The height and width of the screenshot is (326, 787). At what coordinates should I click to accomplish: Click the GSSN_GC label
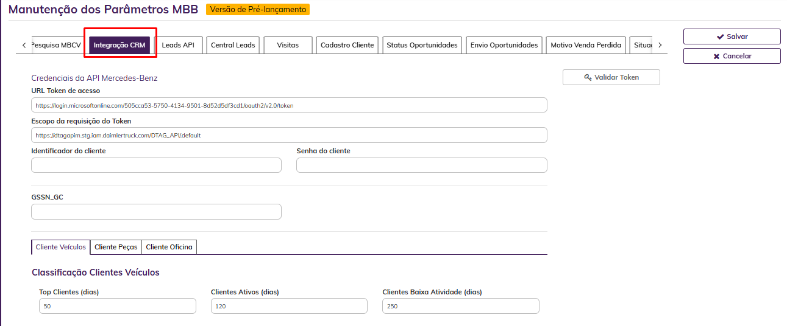47,197
